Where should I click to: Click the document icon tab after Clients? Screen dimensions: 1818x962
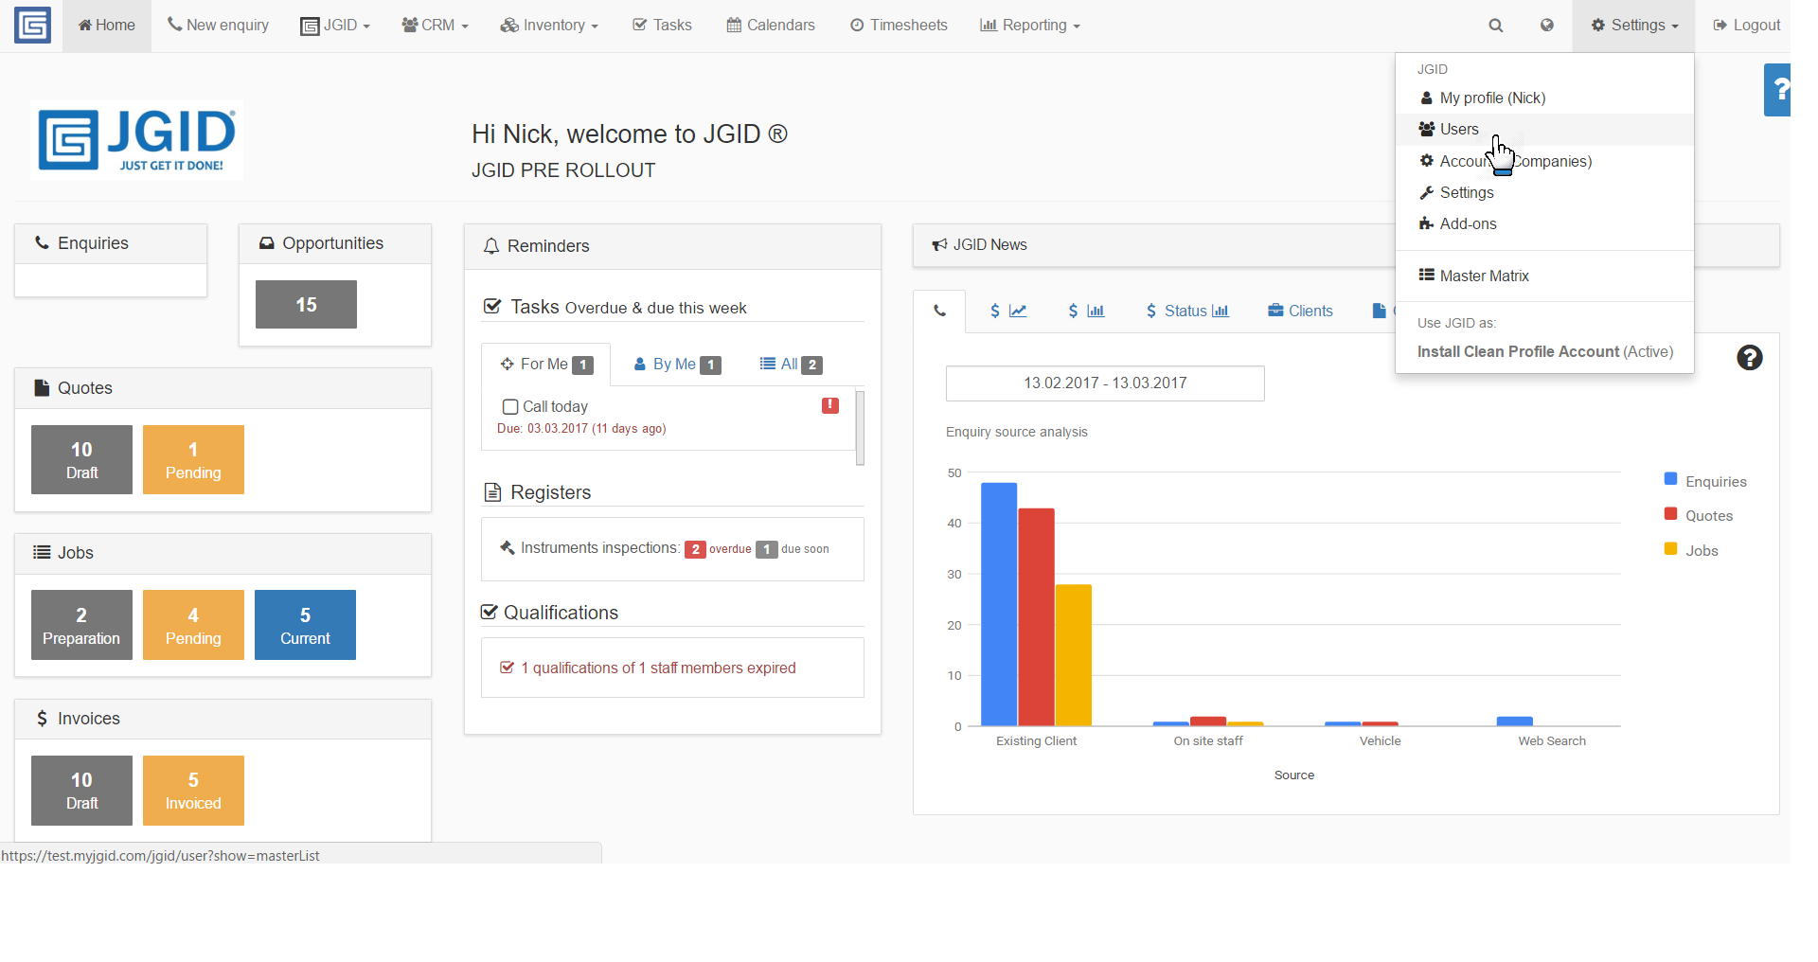pos(1380,311)
